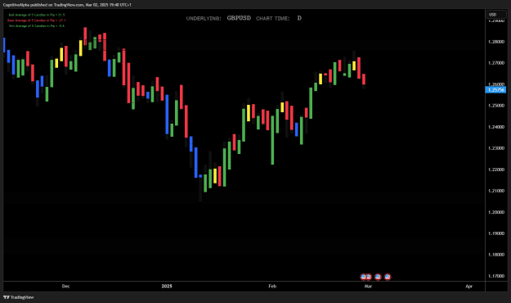Click the UNDERLYING: label text

pyautogui.click(x=204, y=19)
